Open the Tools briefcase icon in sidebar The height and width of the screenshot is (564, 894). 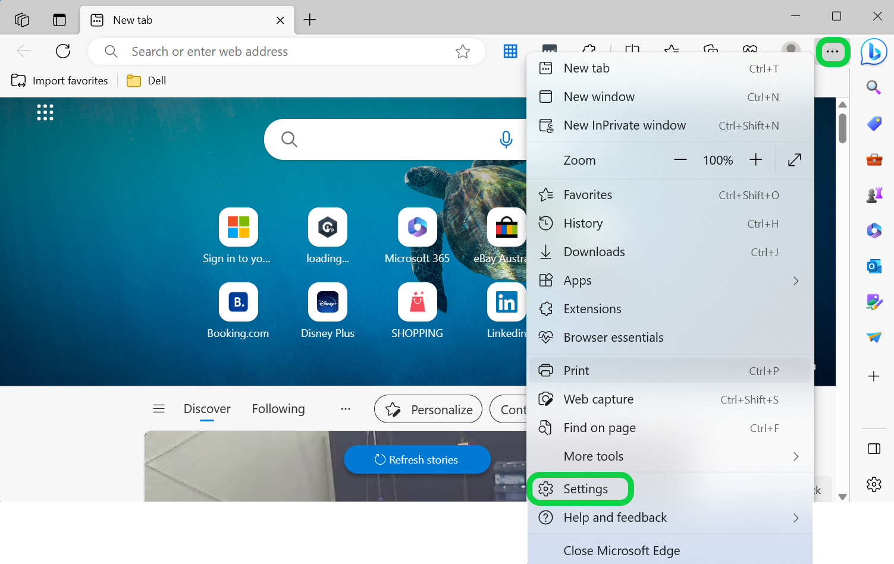[874, 159]
